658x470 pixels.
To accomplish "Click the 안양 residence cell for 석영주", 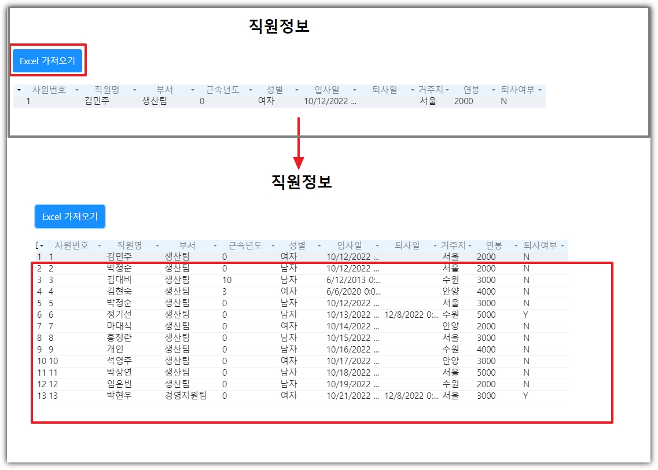I will click(x=451, y=361).
